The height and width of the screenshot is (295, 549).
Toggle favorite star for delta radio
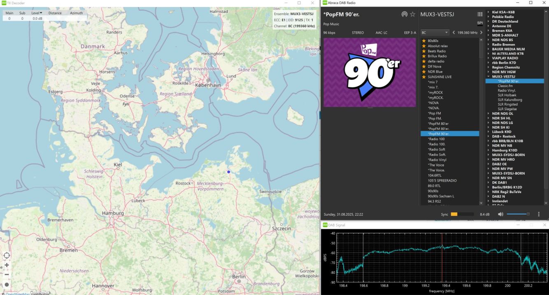[x=424, y=61]
